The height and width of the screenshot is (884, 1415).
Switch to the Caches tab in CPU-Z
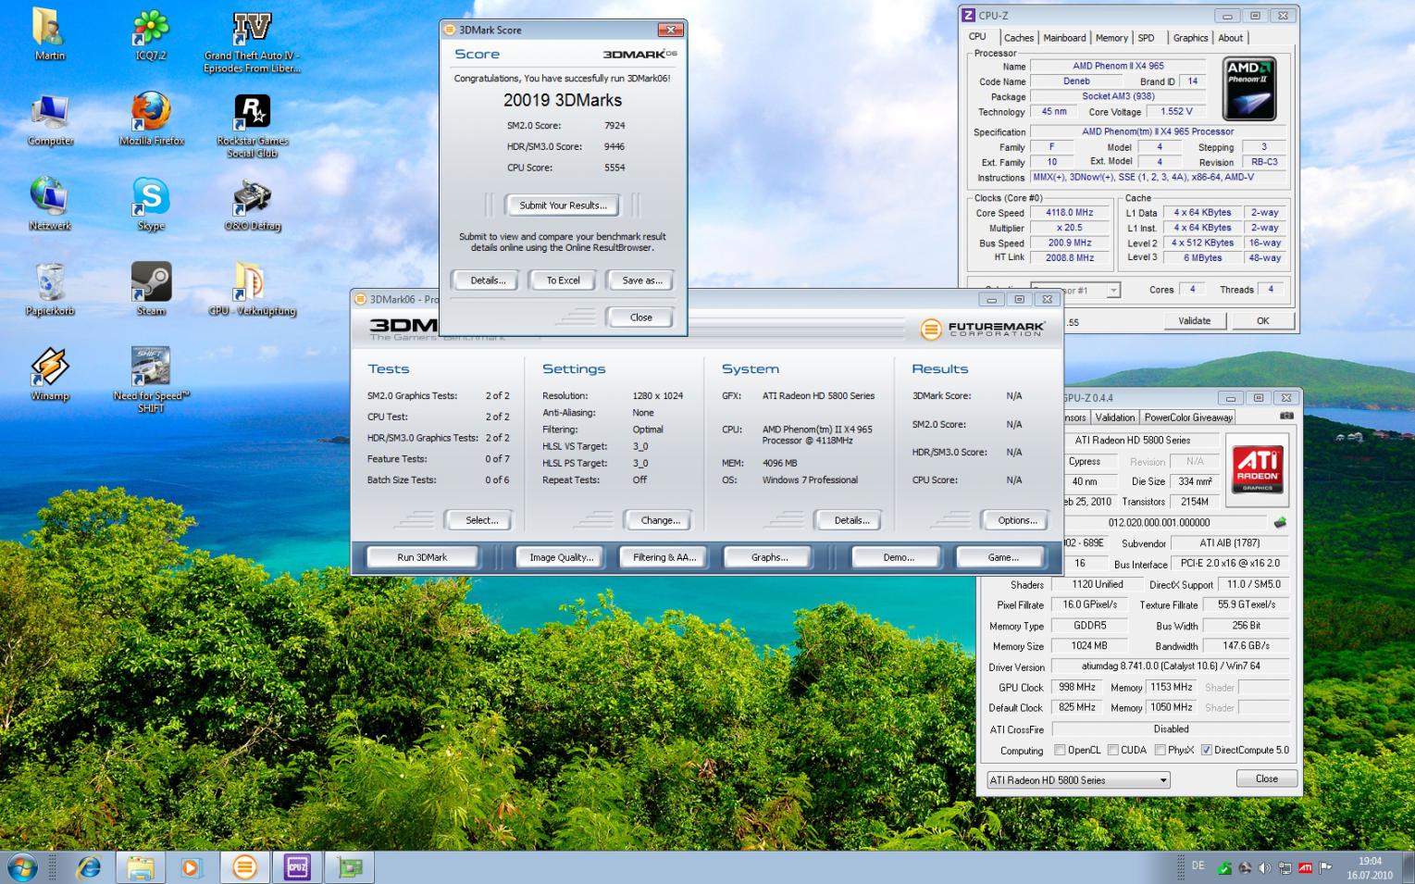pos(1019,38)
